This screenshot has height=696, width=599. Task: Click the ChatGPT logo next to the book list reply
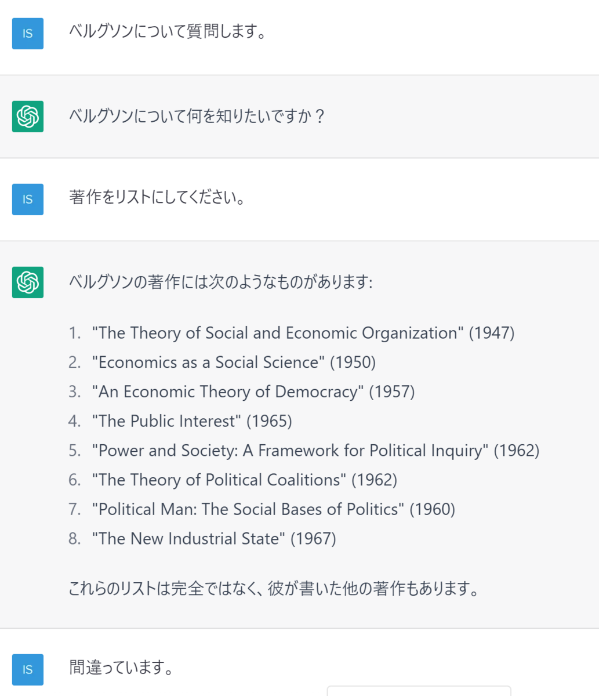pos(28,282)
